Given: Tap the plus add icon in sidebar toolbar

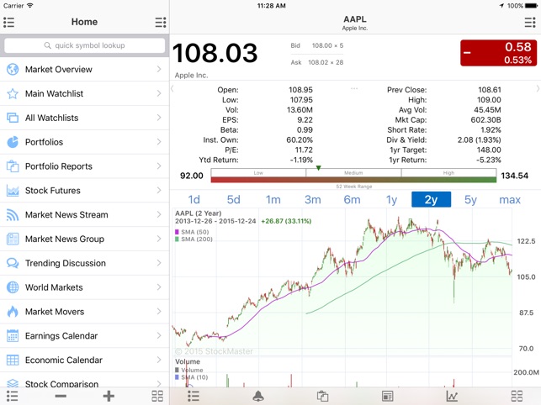Looking at the screenshot, I should [109, 396].
